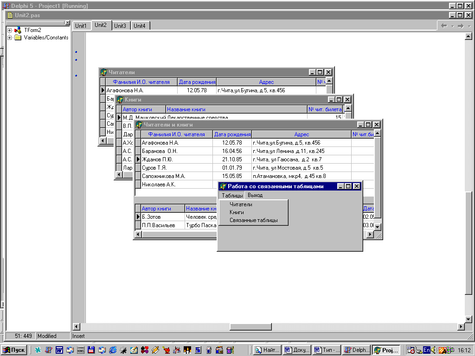Click Фамилия И.О. читателя header in Читатели window
475x356 pixels.
point(141,82)
